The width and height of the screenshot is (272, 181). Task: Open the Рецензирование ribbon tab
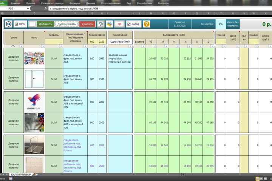pyautogui.click(x=111, y=3)
